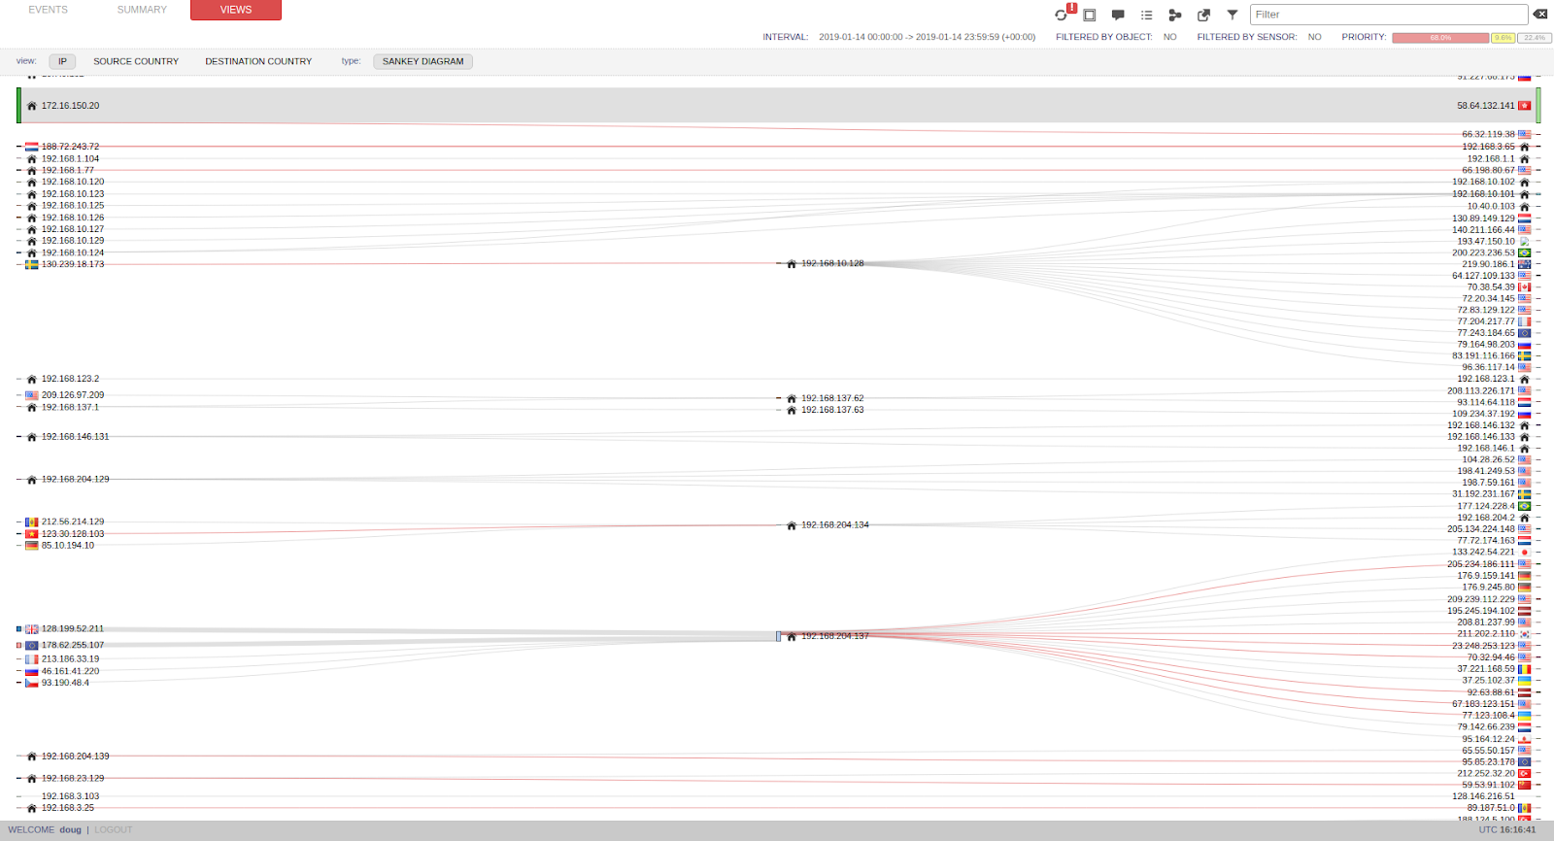Select destination 58.64.132.141
Image resolution: width=1554 pixels, height=841 pixels.
pyautogui.click(x=1485, y=106)
